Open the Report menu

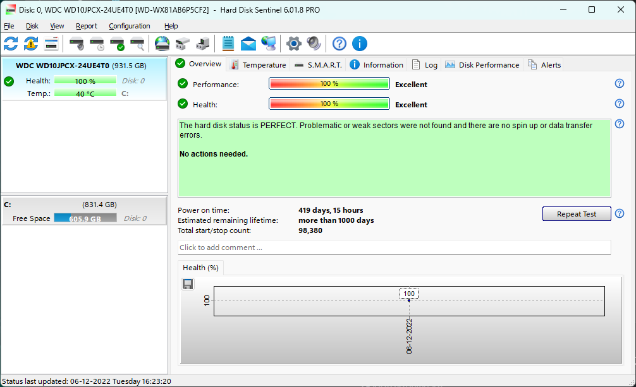click(87, 26)
